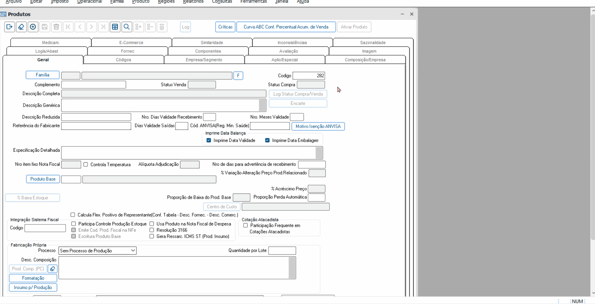Toggle the Emite Cod. Prod. Fiscal na NFe checkbox
Viewport: 595px width, 304px height.
click(74, 230)
